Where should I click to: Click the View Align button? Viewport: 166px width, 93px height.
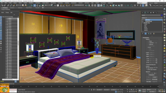[x=149, y=82]
